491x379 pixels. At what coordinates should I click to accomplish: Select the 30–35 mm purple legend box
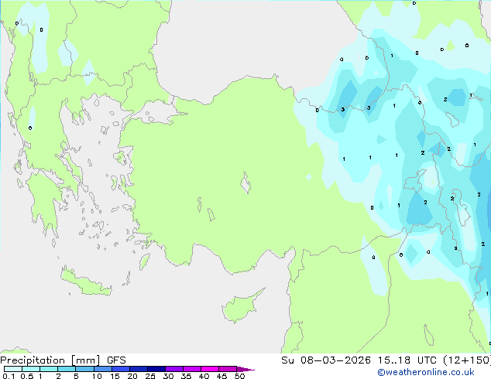click(x=174, y=369)
